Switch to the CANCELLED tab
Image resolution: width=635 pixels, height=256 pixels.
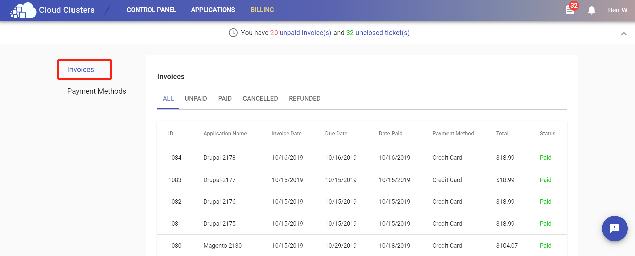(x=260, y=99)
